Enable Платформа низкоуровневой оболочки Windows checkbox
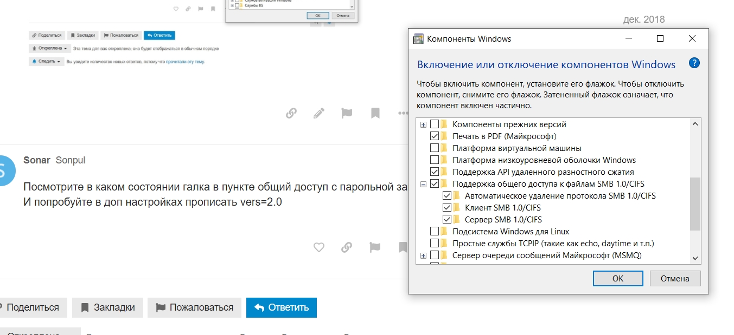Screen dimensions: 734x335 click(435, 160)
